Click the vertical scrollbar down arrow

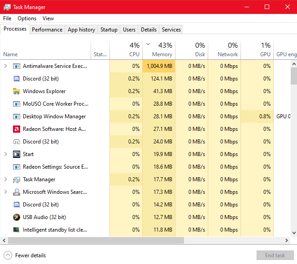[294, 233]
